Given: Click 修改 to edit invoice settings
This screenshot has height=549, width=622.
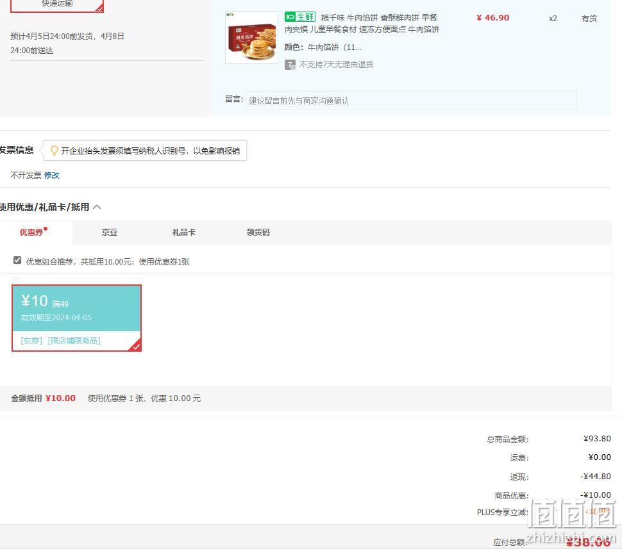Looking at the screenshot, I should 51,175.
